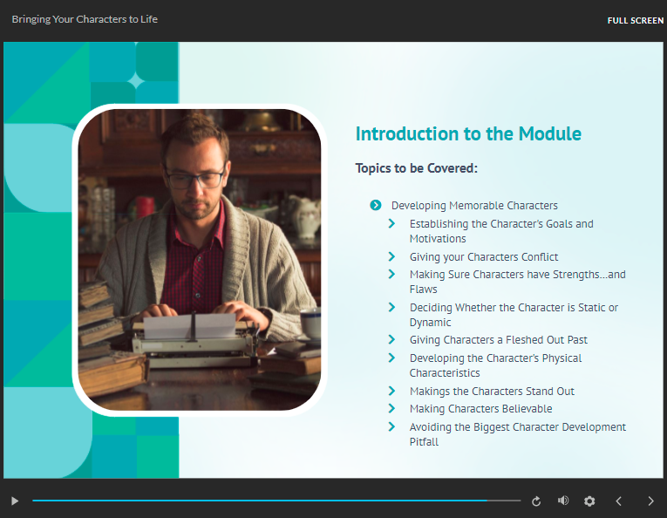Click the writer at typewriter photo
This screenshot has height=518, width=667.
tap(200, 260)
